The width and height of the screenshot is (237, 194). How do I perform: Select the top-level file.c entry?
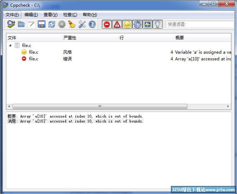click(x=26, y=45)
